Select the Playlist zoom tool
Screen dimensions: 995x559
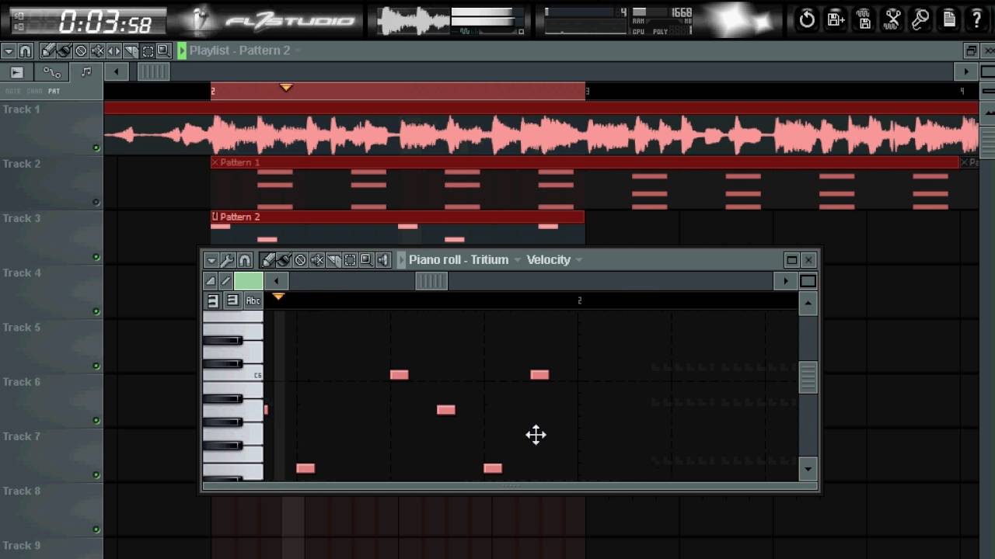(163, 51)
